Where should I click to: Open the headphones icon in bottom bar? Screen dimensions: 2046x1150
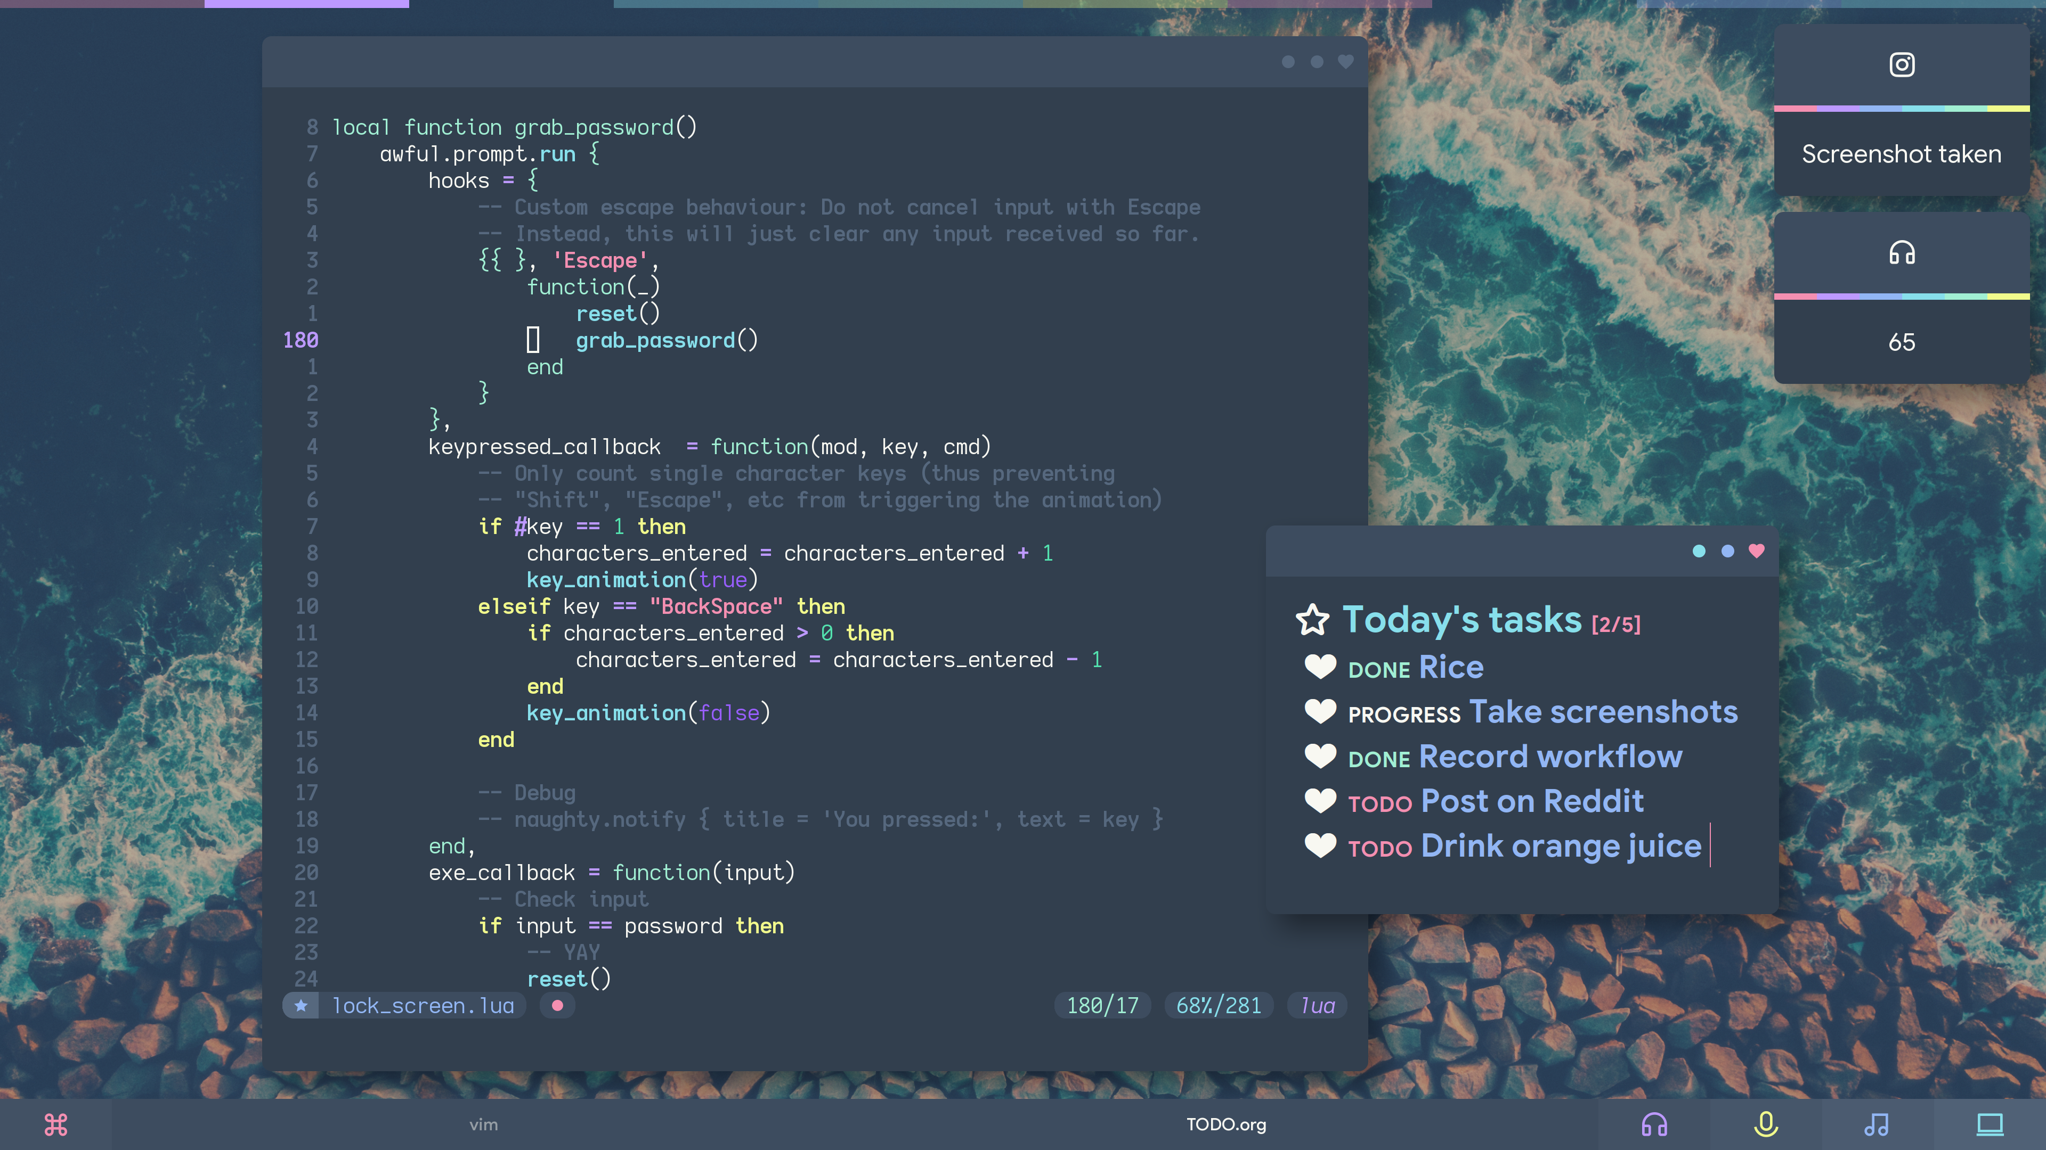(x=1654, y=1124)
